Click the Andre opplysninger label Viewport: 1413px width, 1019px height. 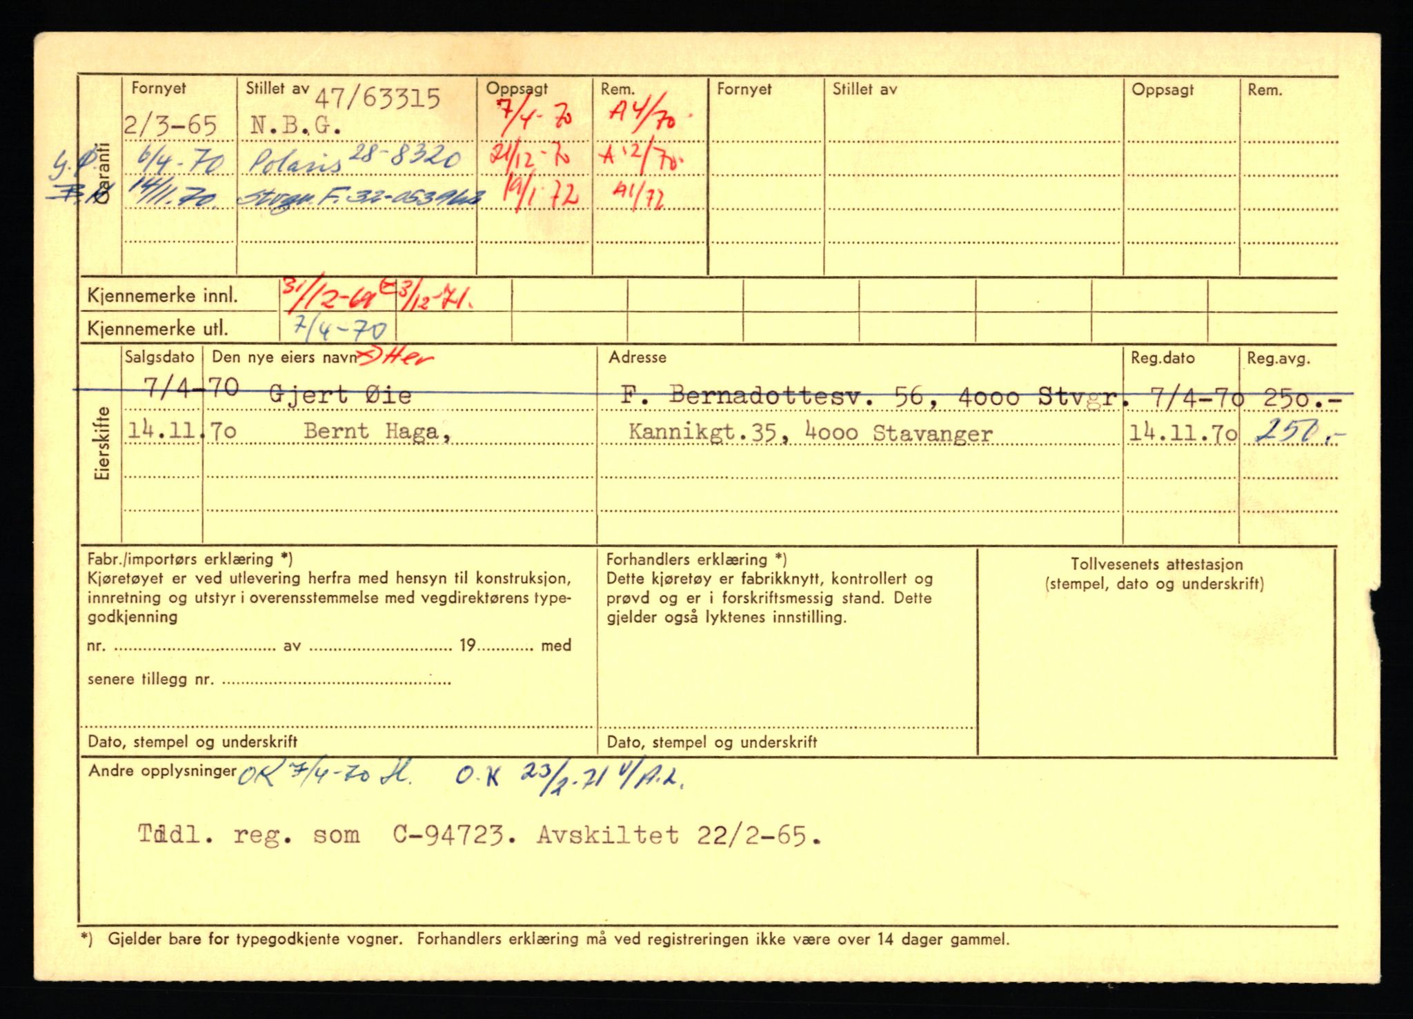pyautogui.click(x=162, y=771)
